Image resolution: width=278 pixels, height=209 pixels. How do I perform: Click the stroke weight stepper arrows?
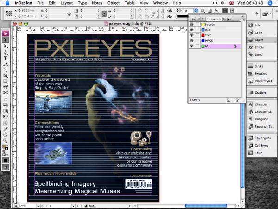tap(177, 11)
